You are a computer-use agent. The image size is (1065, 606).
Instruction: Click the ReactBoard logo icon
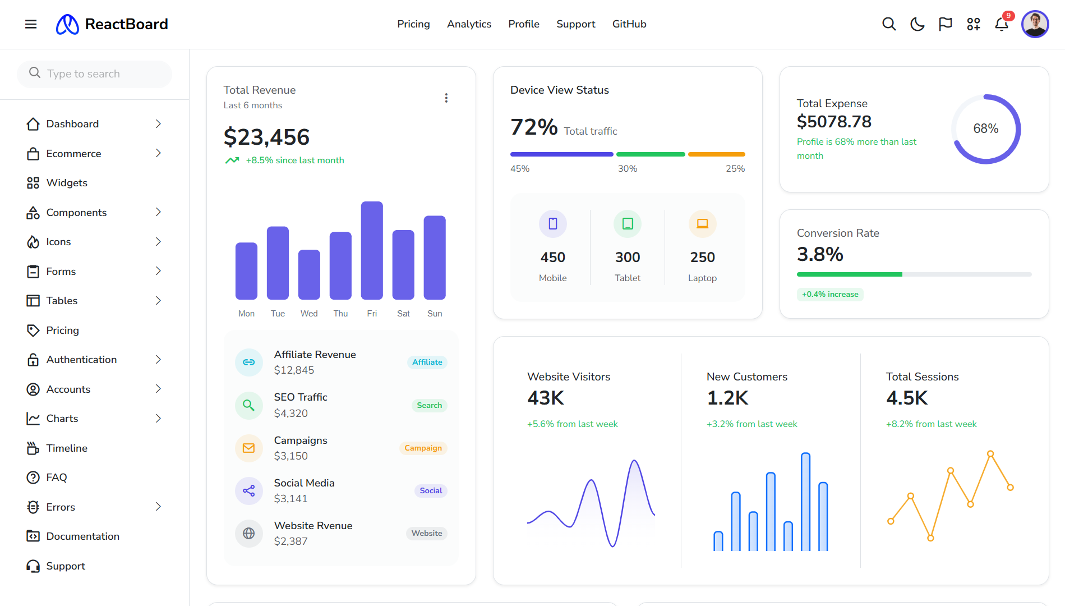67,24
